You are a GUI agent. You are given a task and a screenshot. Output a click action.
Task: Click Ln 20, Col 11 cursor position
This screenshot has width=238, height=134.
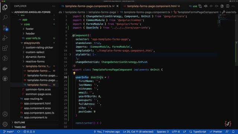pyautogui.click(x=138, y=131)
